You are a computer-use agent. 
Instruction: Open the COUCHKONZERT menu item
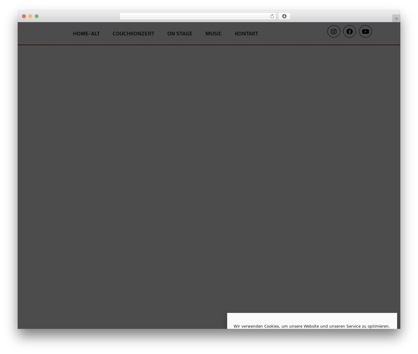[x=133, y=33]
